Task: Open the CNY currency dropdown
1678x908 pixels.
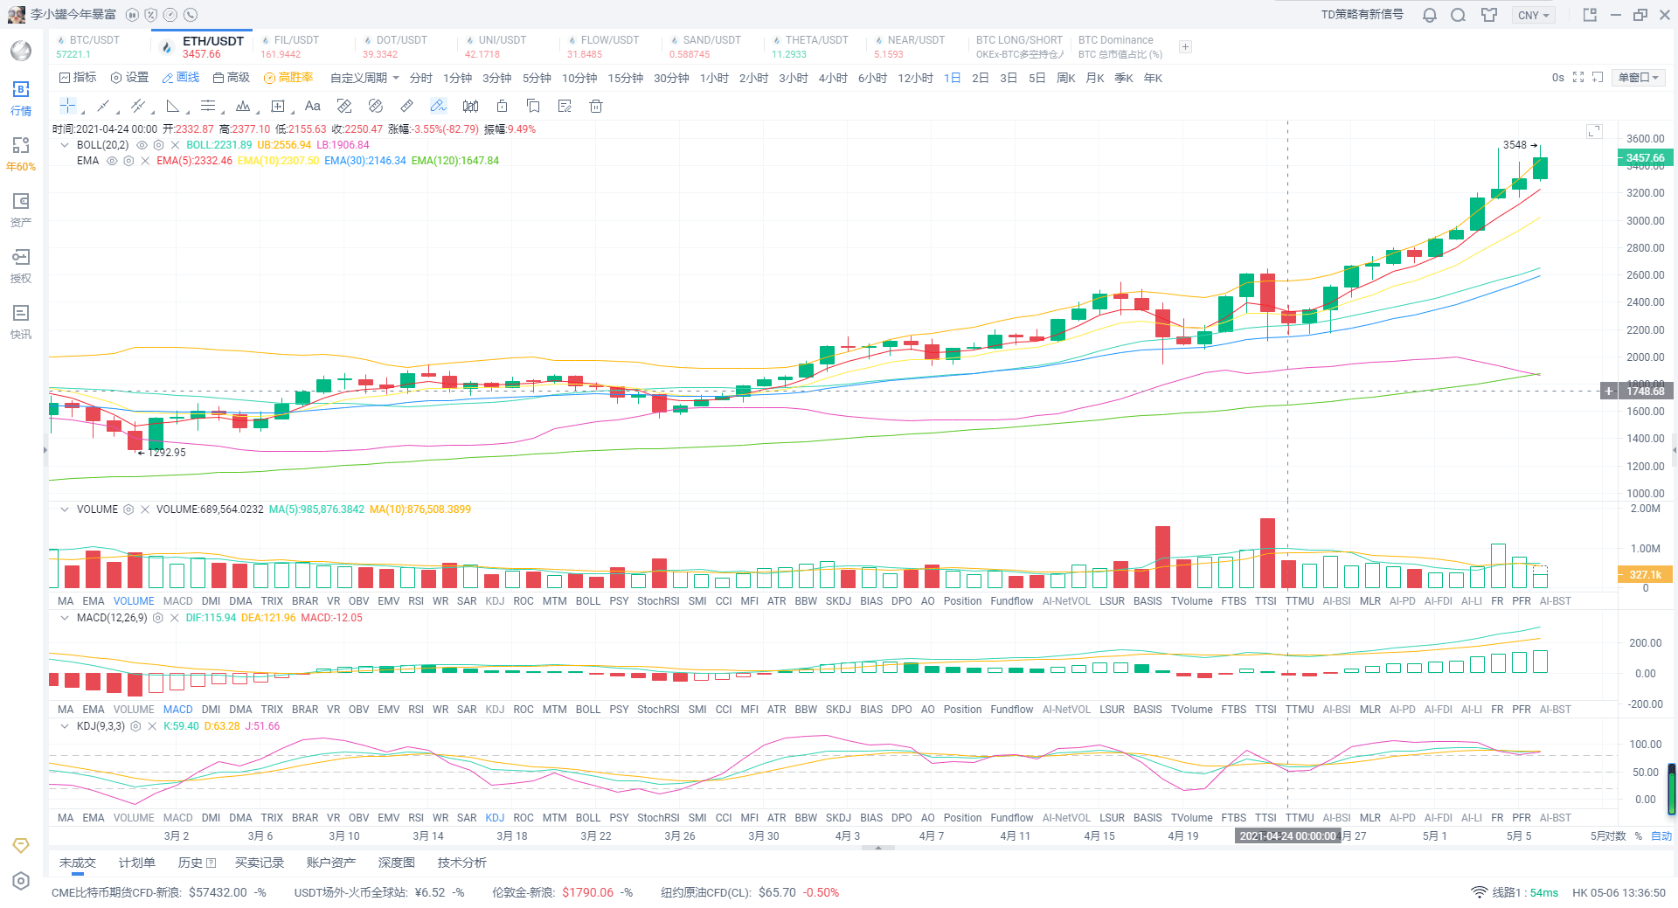Action: click(1533, 15)
